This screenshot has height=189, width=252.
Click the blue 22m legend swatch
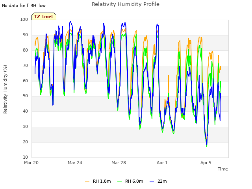(x=152, y=182)
